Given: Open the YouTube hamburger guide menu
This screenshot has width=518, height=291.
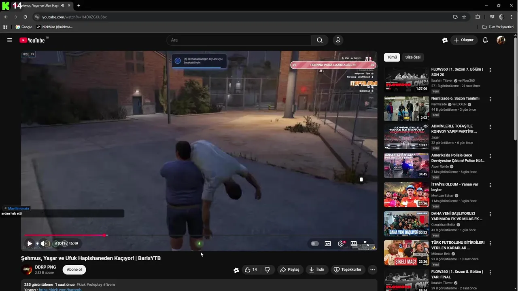Looking at the screenshot, I should pyautogui.click(x=10, y=40).
